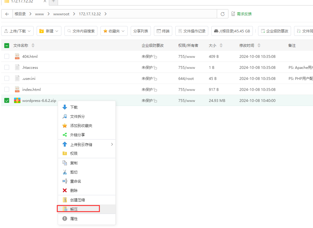The image size is (313, 228).
Task: Click the blue 上传到云存储 upload arrow icon
Action: point(65,144)
